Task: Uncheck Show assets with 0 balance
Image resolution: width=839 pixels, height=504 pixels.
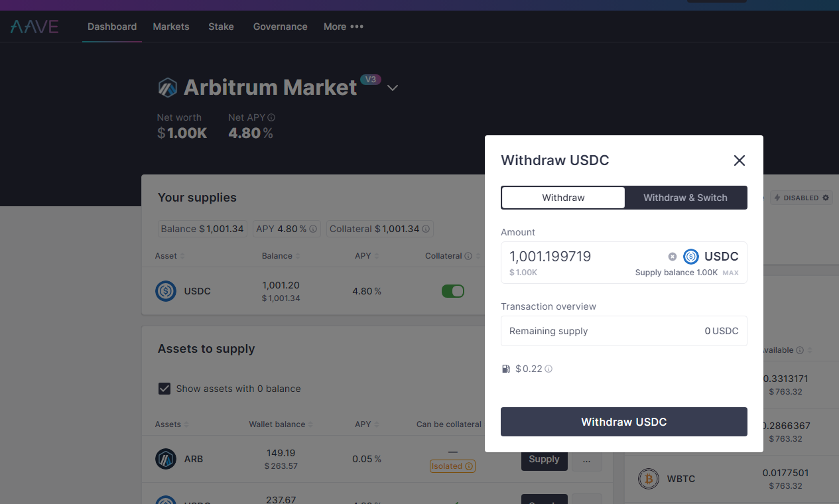Action: [x=164, y=389]
